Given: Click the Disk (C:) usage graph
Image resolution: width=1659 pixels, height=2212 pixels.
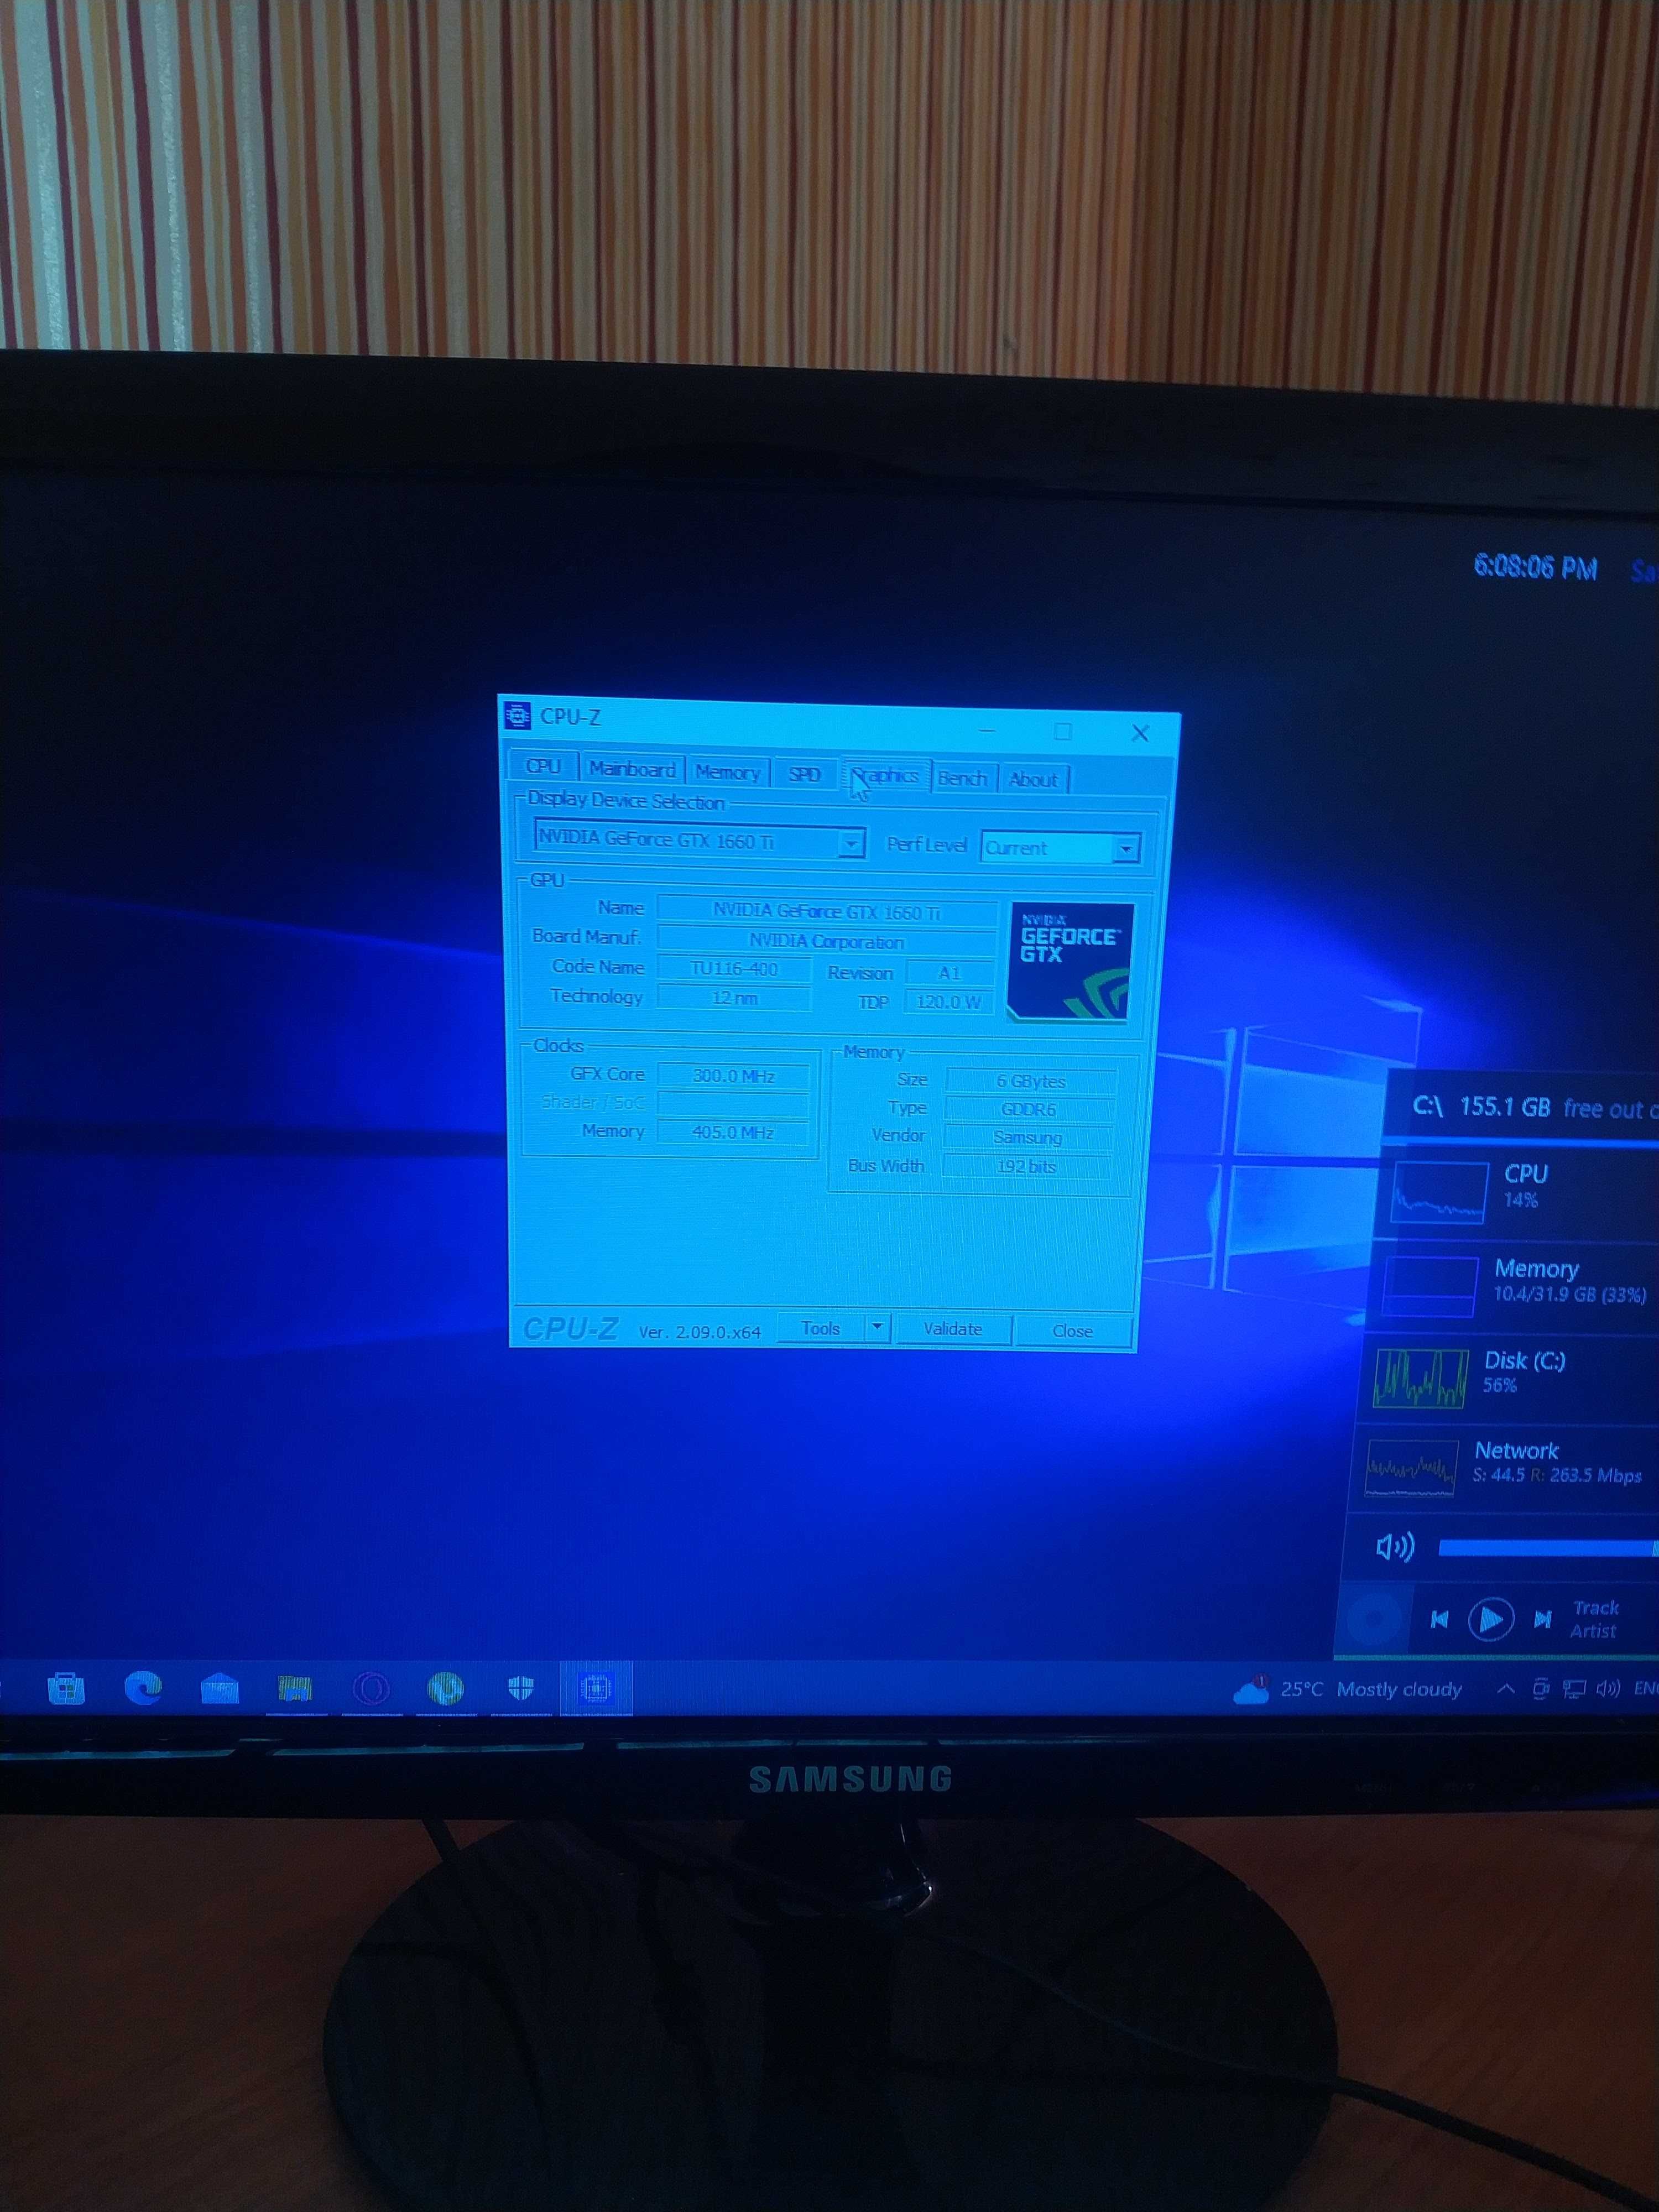Looking at the screenshot, I should click(x=1421, y=1378).
